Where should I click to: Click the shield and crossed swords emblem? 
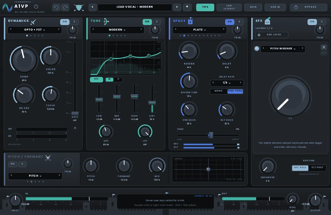(x=79, y=8)
